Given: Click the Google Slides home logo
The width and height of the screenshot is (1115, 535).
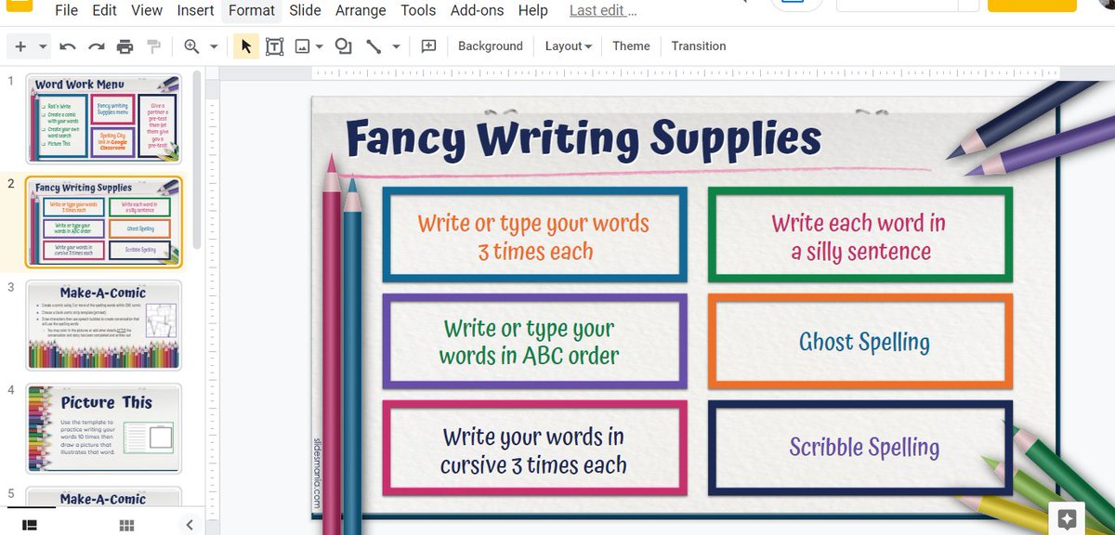Looking at the screenshot, I should click(x=19, y=4).
